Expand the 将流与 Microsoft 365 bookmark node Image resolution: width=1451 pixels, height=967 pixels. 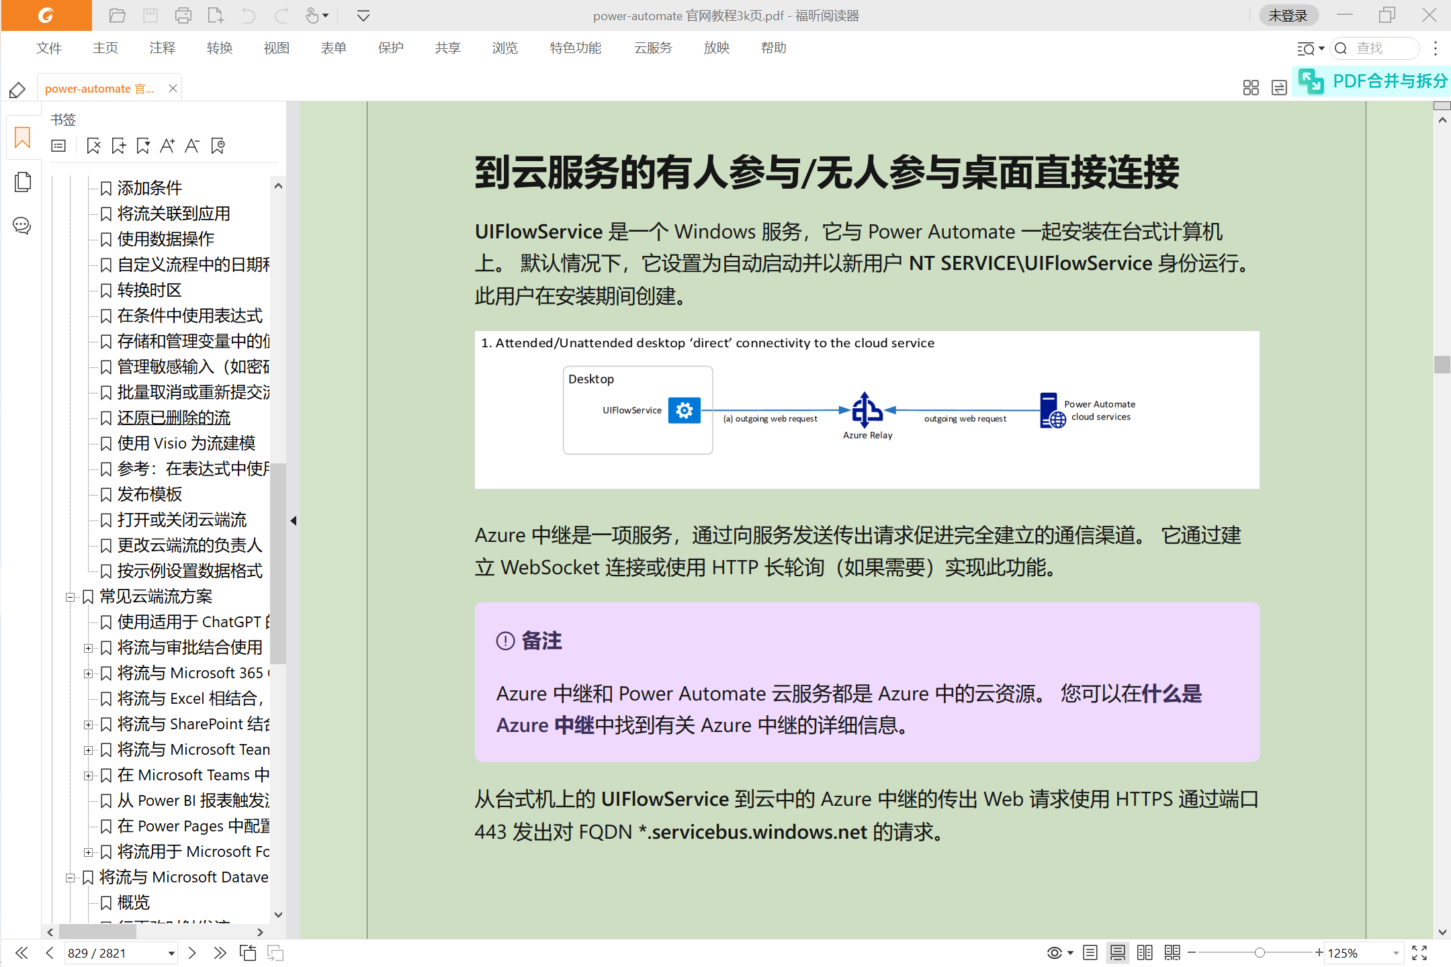coord(88,674)
